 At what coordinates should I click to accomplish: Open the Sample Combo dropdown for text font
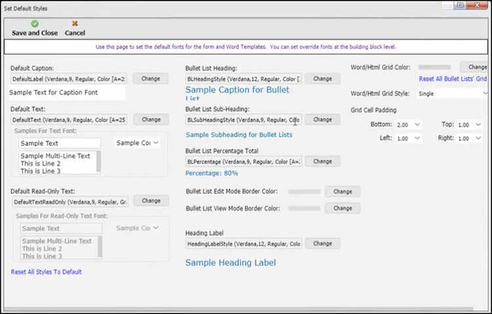(x=156, y=143)
